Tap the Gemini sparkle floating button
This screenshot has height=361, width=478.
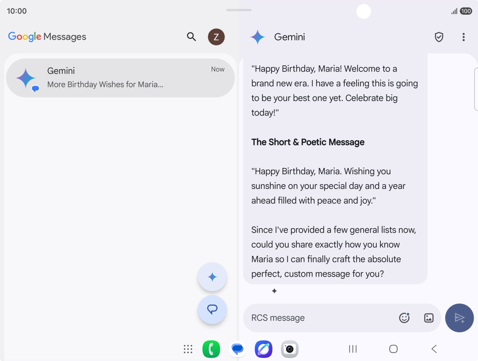tap(212, 277)
